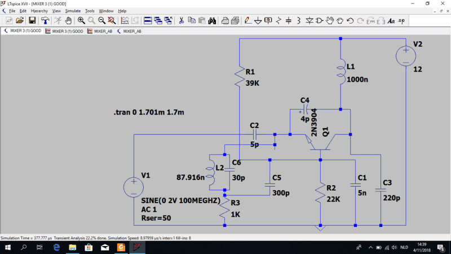Add a SPICE directive with .op icon

coord(401,20)
